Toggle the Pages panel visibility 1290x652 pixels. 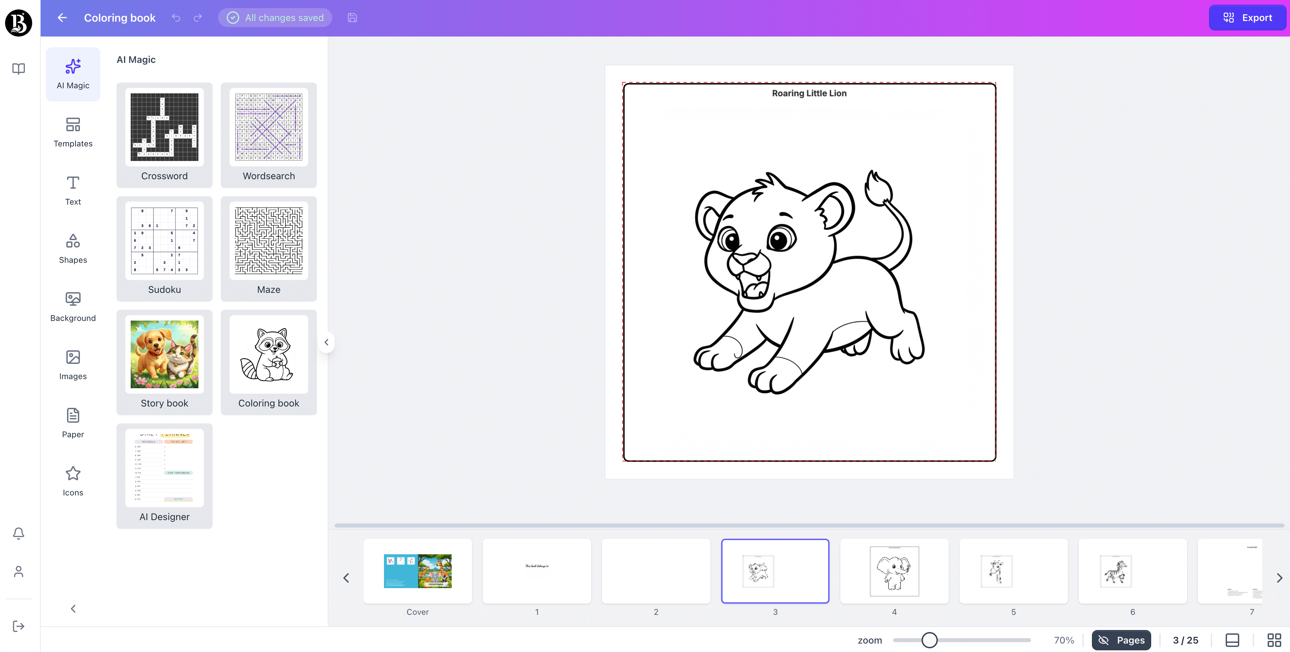1121,640
